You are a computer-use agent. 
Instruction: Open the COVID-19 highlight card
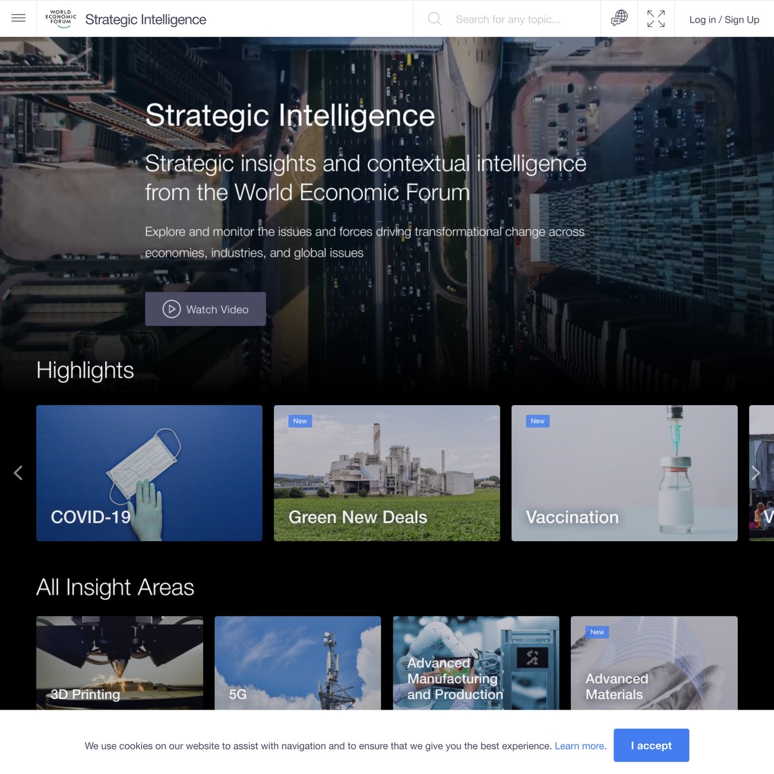[x=149, y=473]
